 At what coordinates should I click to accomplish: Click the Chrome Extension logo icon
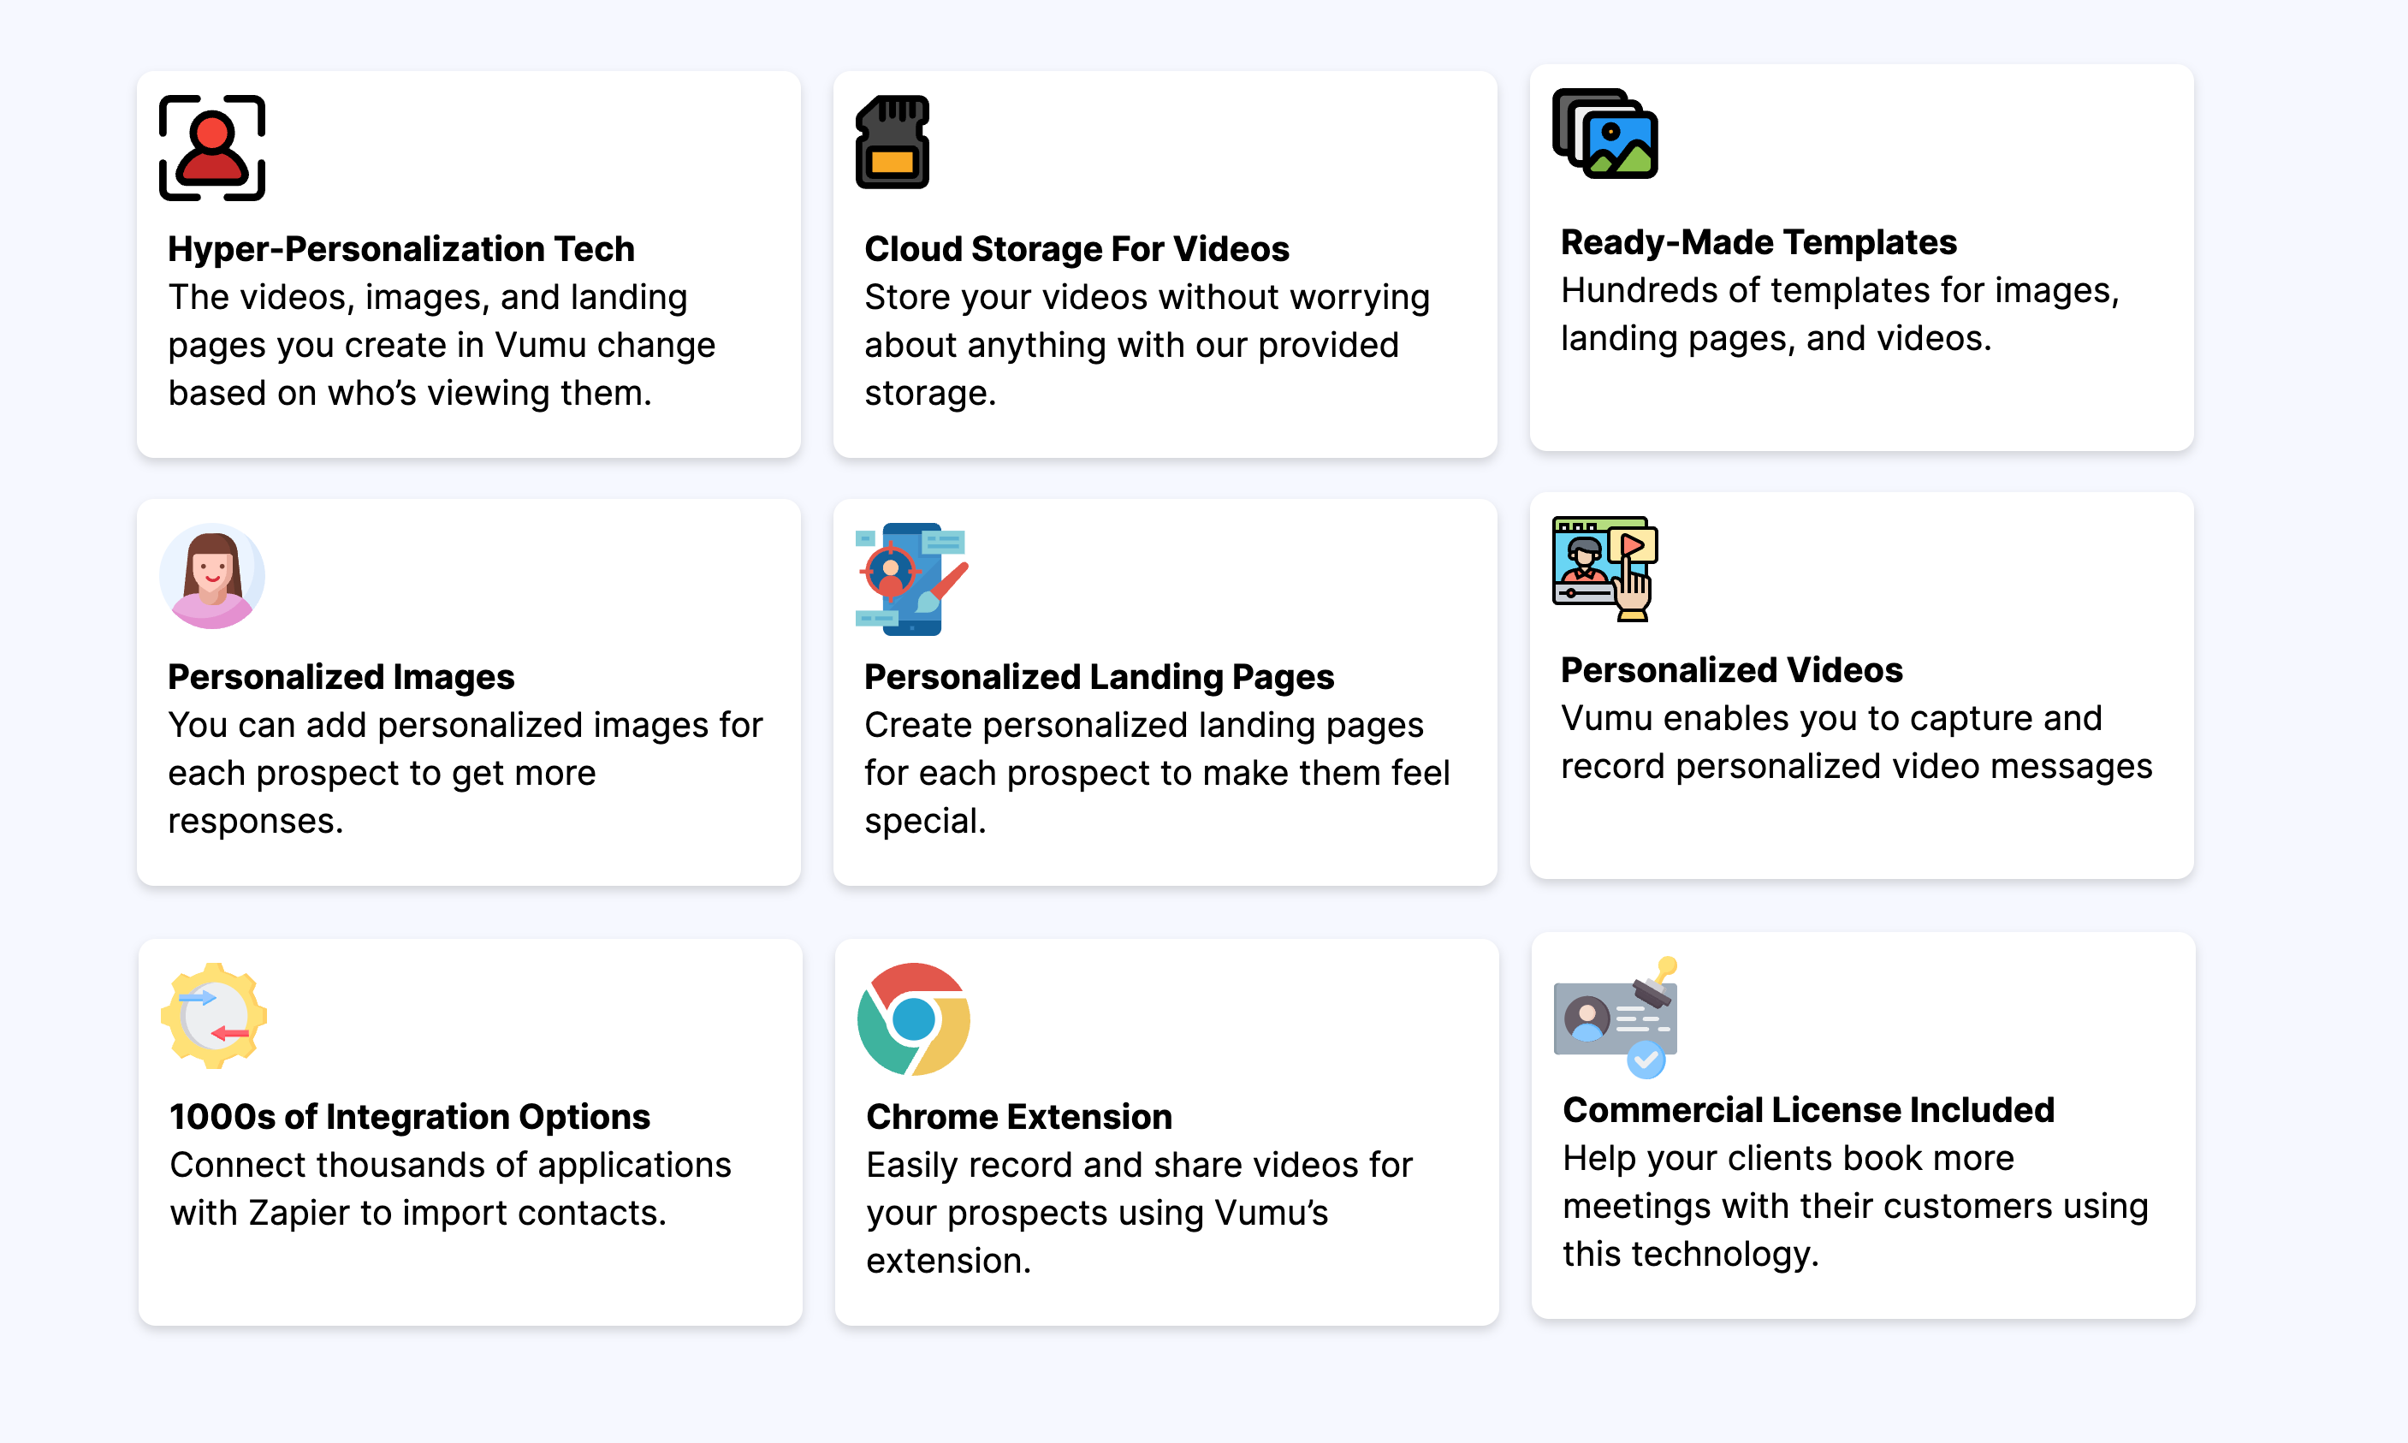pyautogui.click(x=913, y=1019)
